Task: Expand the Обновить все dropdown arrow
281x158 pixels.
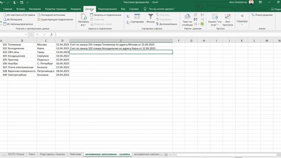Action: pos(86,25)
